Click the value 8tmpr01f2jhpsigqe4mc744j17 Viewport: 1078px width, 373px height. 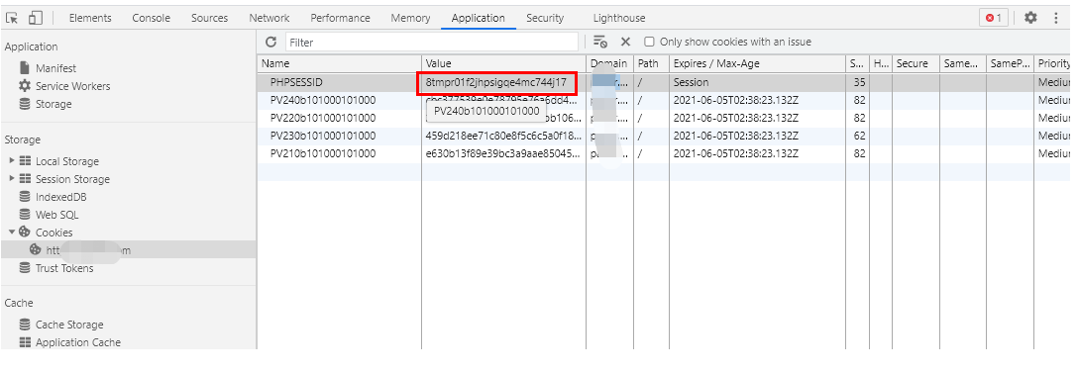pyautogui.click(x=496, y=82)
